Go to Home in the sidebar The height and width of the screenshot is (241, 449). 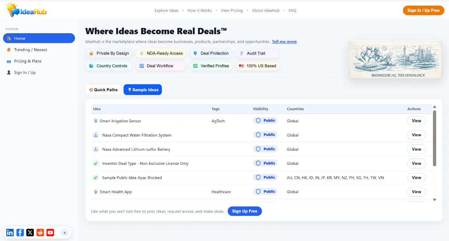[39, 38]
